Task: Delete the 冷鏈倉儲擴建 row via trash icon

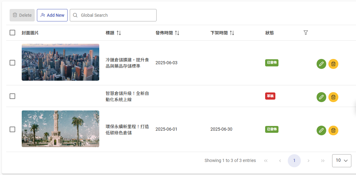Action: (333, 64)
